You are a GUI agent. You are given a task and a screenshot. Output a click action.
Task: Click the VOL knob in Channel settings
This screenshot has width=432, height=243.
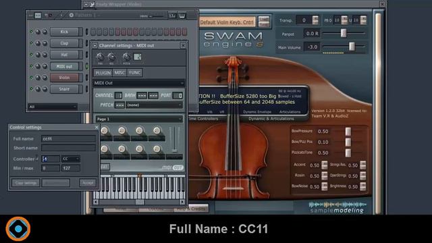(x=111, y=57)
